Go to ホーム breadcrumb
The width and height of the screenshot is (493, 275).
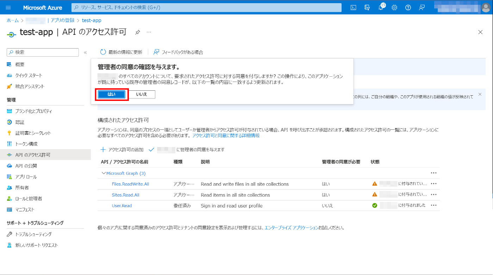[13, 20]
